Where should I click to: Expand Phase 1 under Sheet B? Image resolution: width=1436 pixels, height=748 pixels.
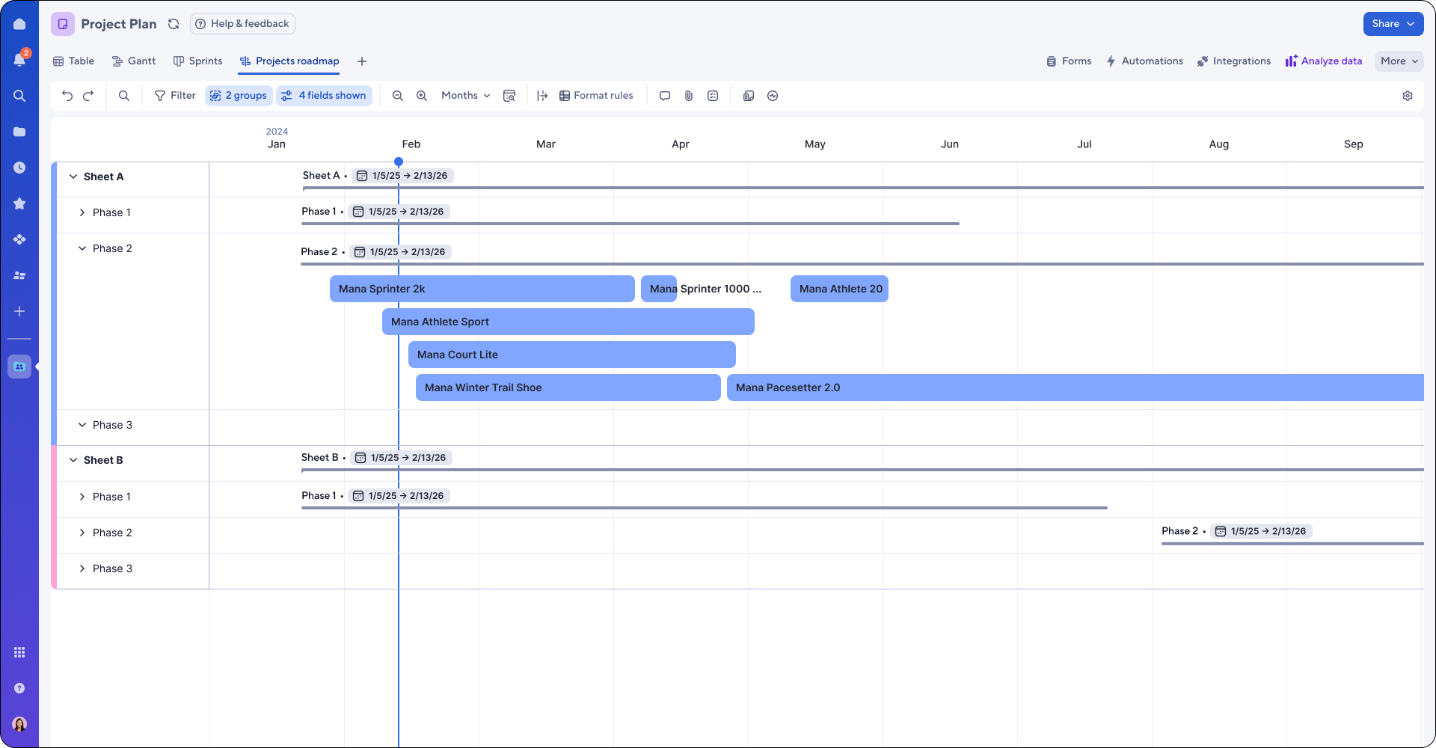click(82, 497)
